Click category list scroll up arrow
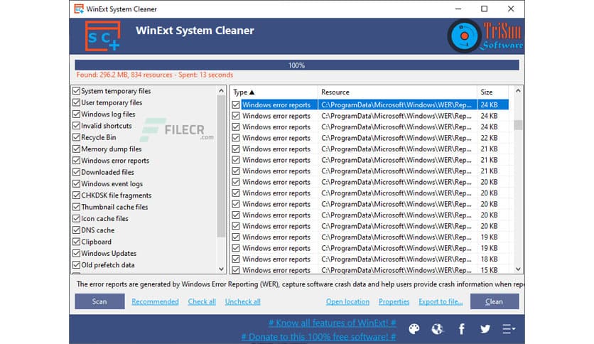Screen dimensions: 594x344 coord(221,91)
